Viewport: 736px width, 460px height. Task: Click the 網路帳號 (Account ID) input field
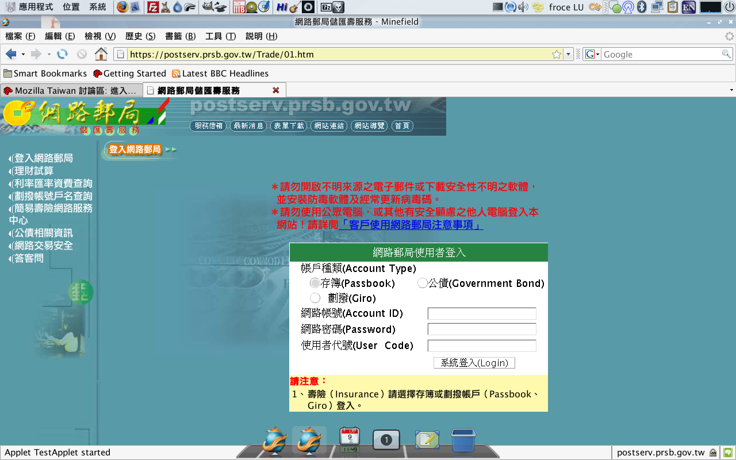click(x=482, y=313)
